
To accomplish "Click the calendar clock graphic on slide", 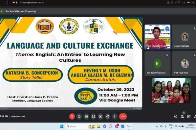I will pos(86,96).
